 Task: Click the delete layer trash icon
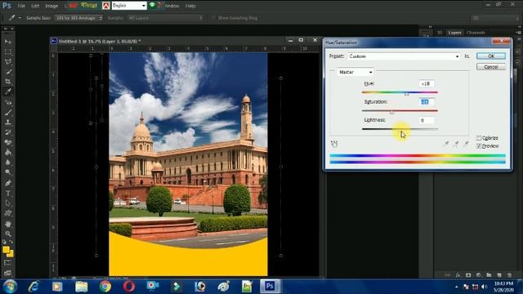[509, 275]
